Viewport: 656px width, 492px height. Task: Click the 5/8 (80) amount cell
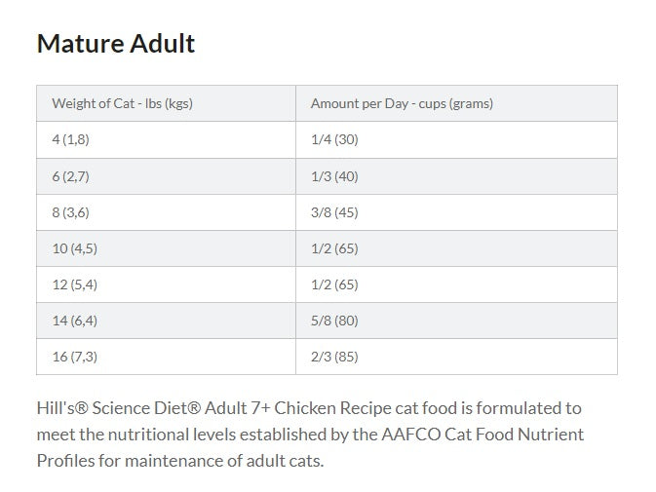pos(456,321)
